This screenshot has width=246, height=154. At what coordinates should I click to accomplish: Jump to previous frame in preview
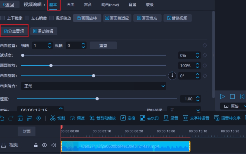(242, 97)
